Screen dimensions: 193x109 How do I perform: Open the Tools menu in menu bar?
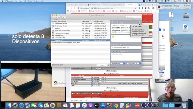coord(30,1)
